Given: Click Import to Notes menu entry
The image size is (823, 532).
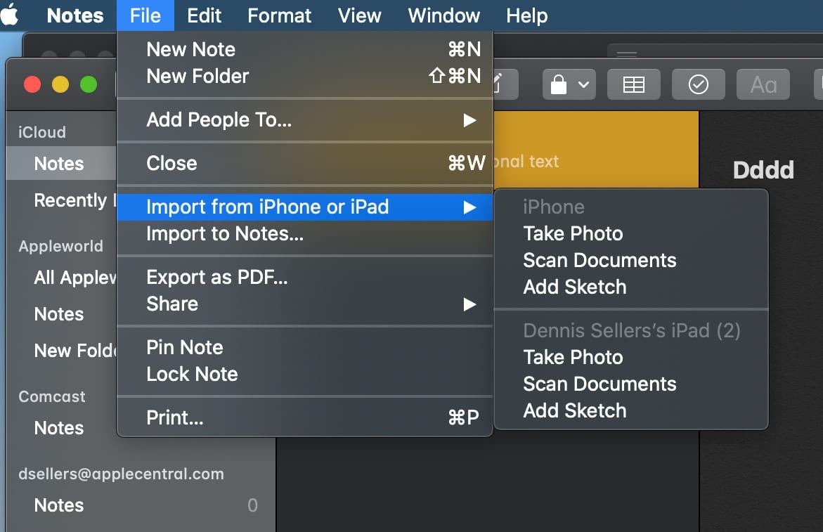Looking at the screenshot, I should tap(225, 233).
